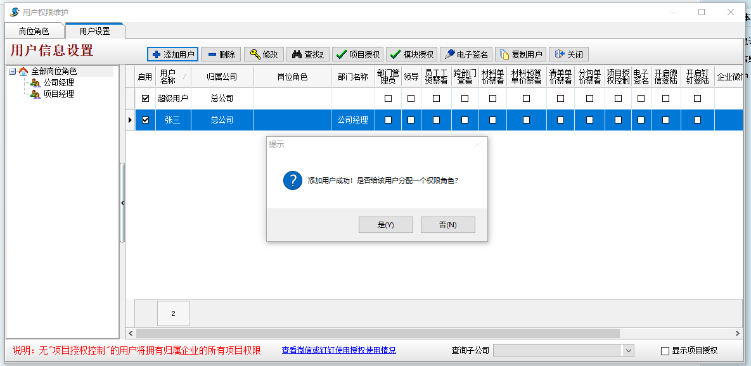Switch to the 岗位角色 tab
The width and height of the screenshot is (751, 366).
coord(34,31)
